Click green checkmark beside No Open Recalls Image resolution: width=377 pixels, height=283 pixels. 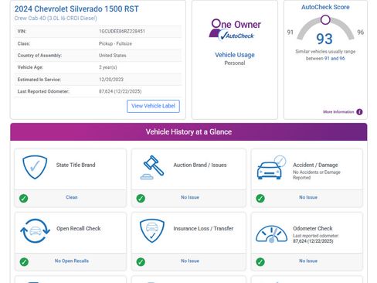point(24,262)
